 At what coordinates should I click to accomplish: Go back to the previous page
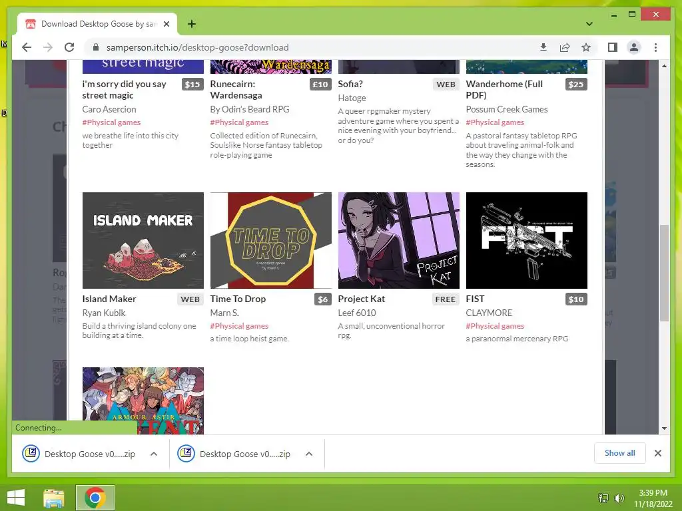27,47
